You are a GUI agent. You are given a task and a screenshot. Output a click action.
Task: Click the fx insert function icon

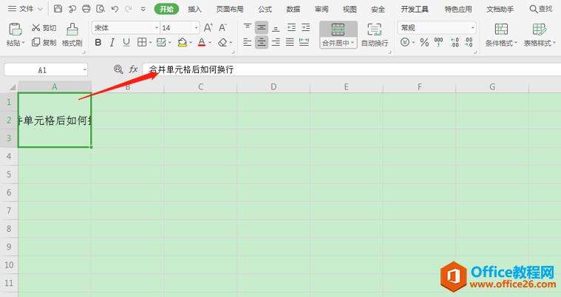click(134, 69)
